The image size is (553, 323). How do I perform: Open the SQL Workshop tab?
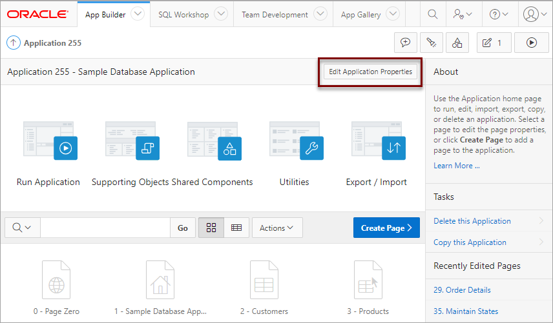[x=183, y=15]
